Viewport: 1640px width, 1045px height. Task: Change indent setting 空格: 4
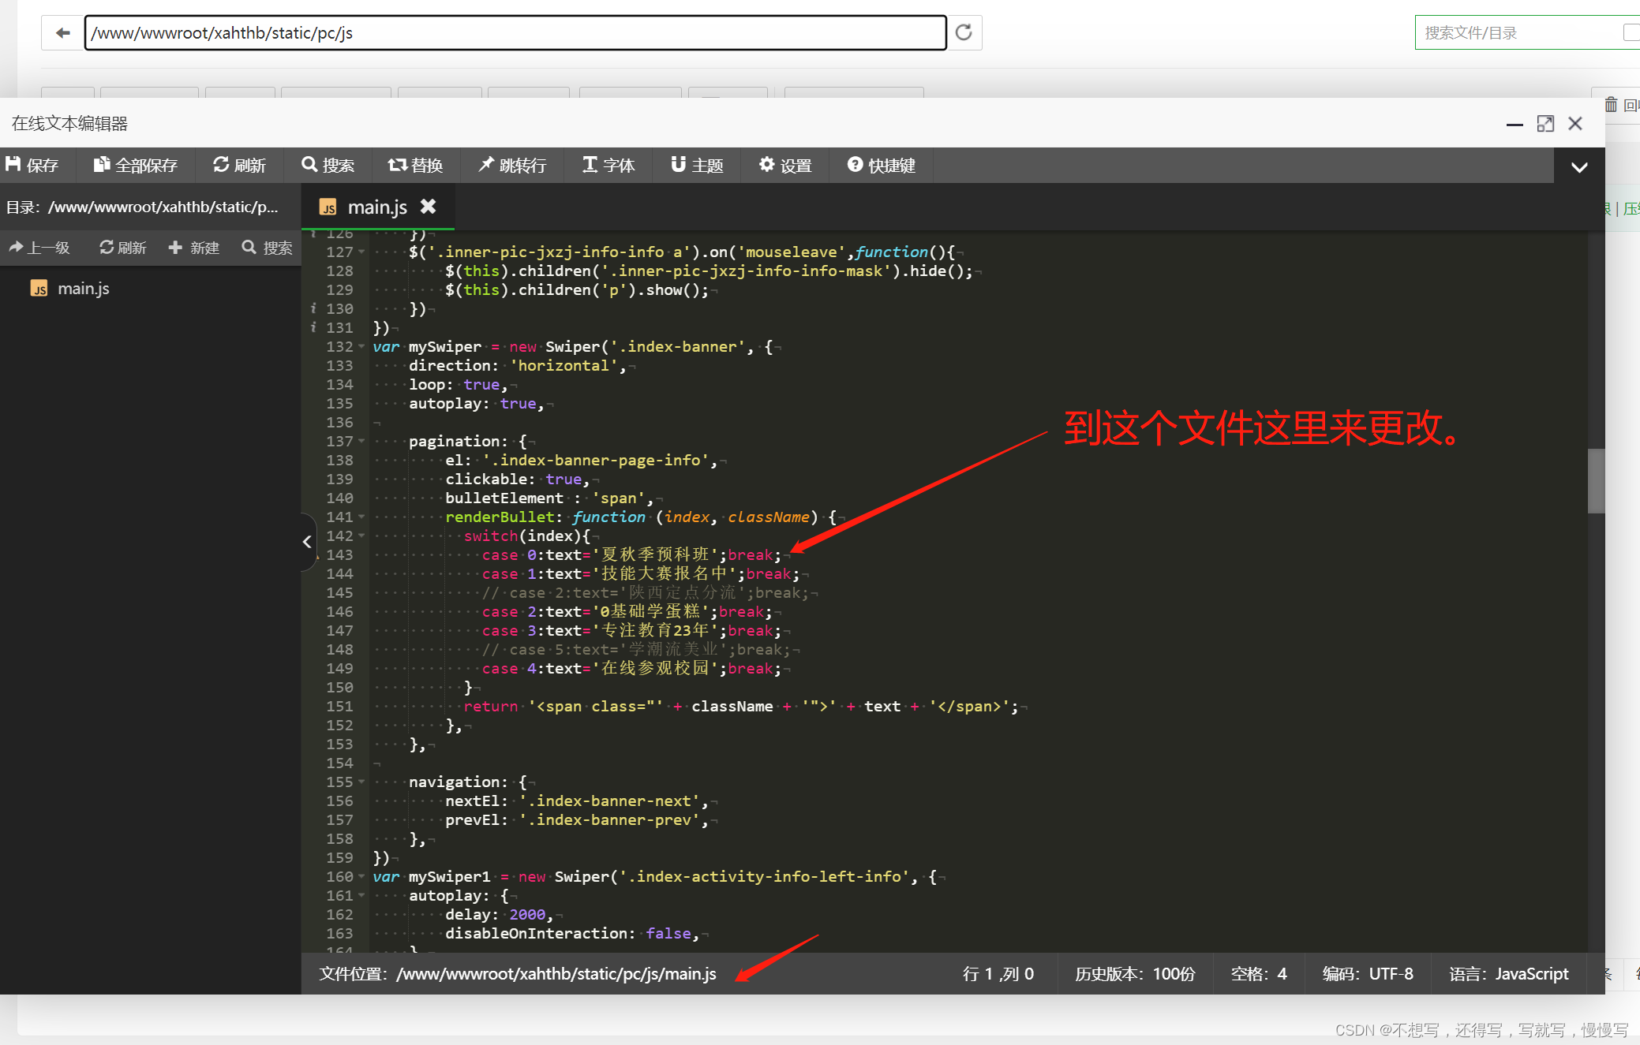click(1259, 974)
